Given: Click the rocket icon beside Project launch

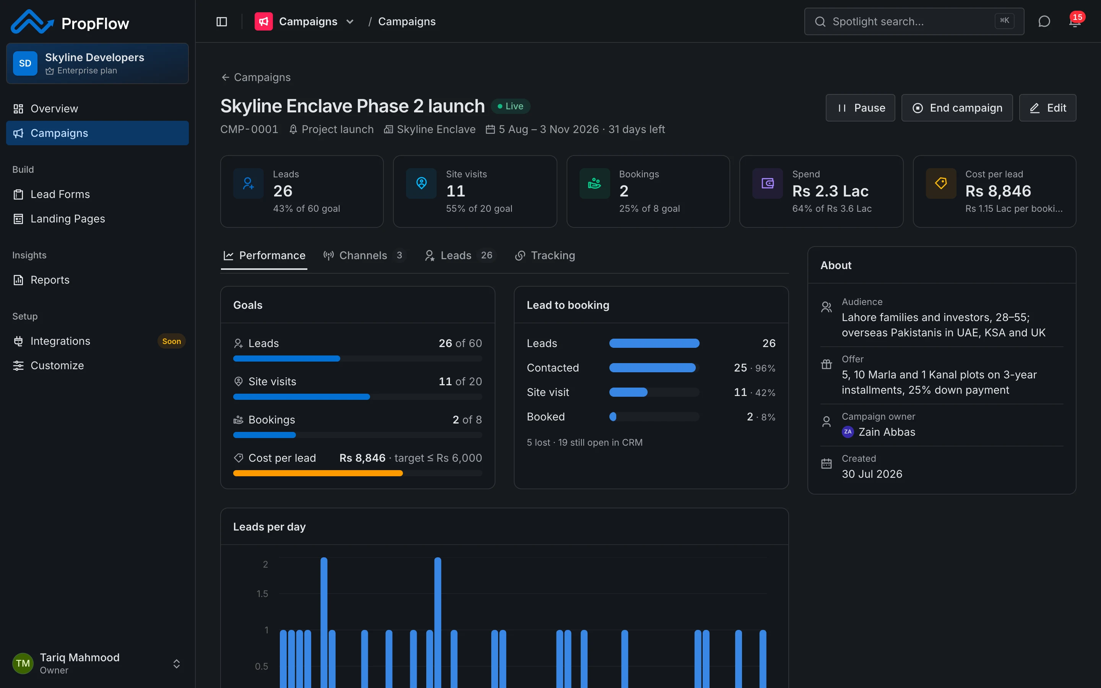Looking at the screenshot, I should click(293, 130).
